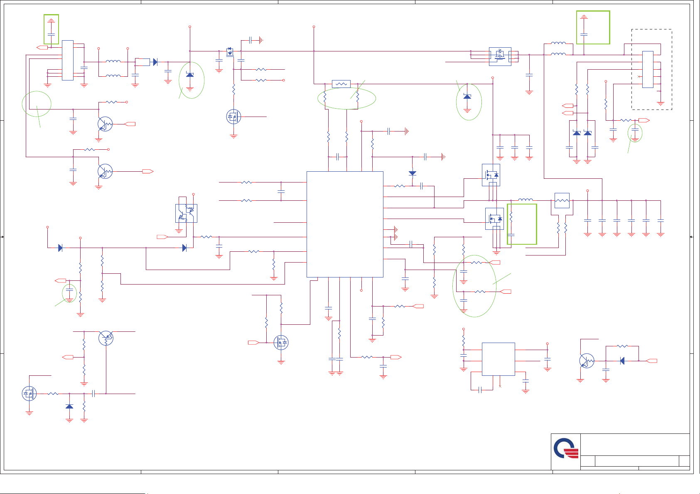The height and width of the screenshot is (494, 700).
Task: Select circular MOSFET below controller's left side
Action: click(281, 343)
